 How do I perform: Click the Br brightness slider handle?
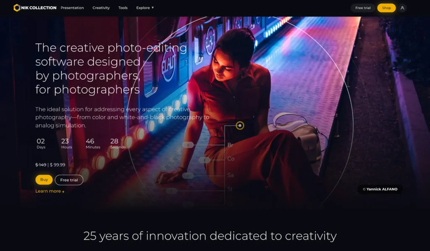tap(188, 145)
